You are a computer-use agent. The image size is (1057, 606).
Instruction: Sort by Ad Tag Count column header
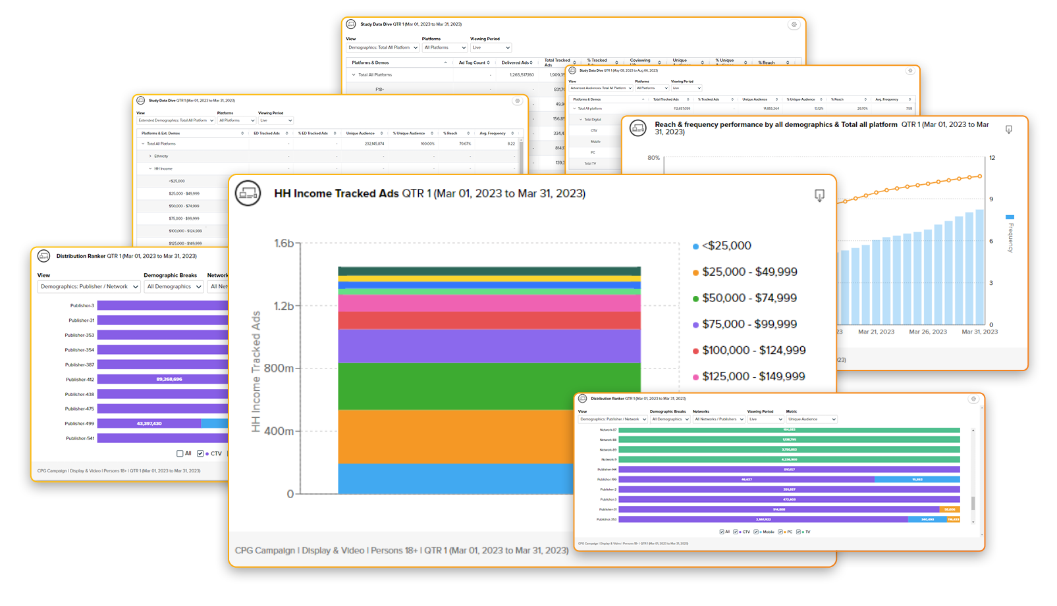(474, 63)
